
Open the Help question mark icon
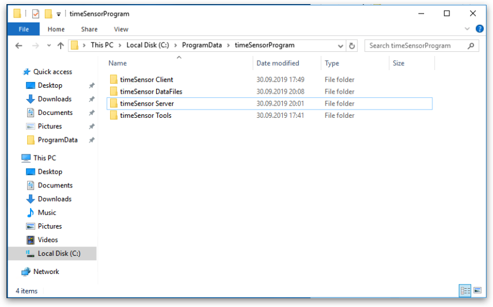[x=479, y=29]
